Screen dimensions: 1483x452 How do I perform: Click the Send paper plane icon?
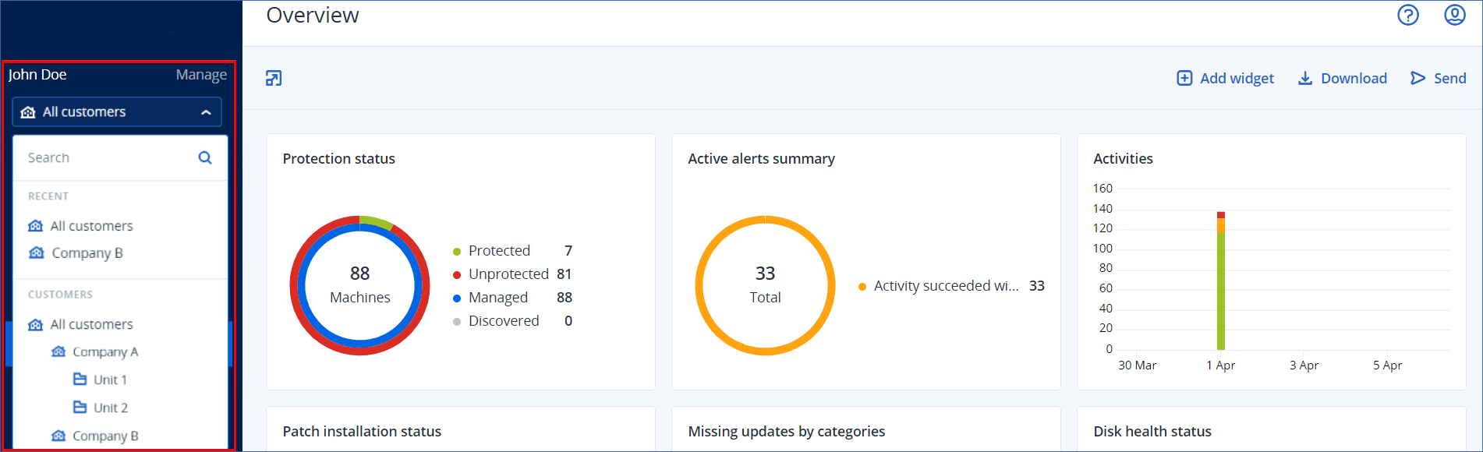pyautogui.click(x=1418, y=78)
